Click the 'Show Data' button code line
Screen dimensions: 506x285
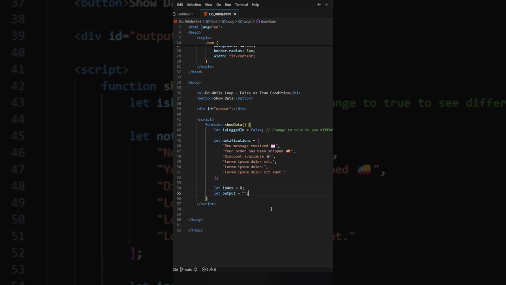(225, 98)
